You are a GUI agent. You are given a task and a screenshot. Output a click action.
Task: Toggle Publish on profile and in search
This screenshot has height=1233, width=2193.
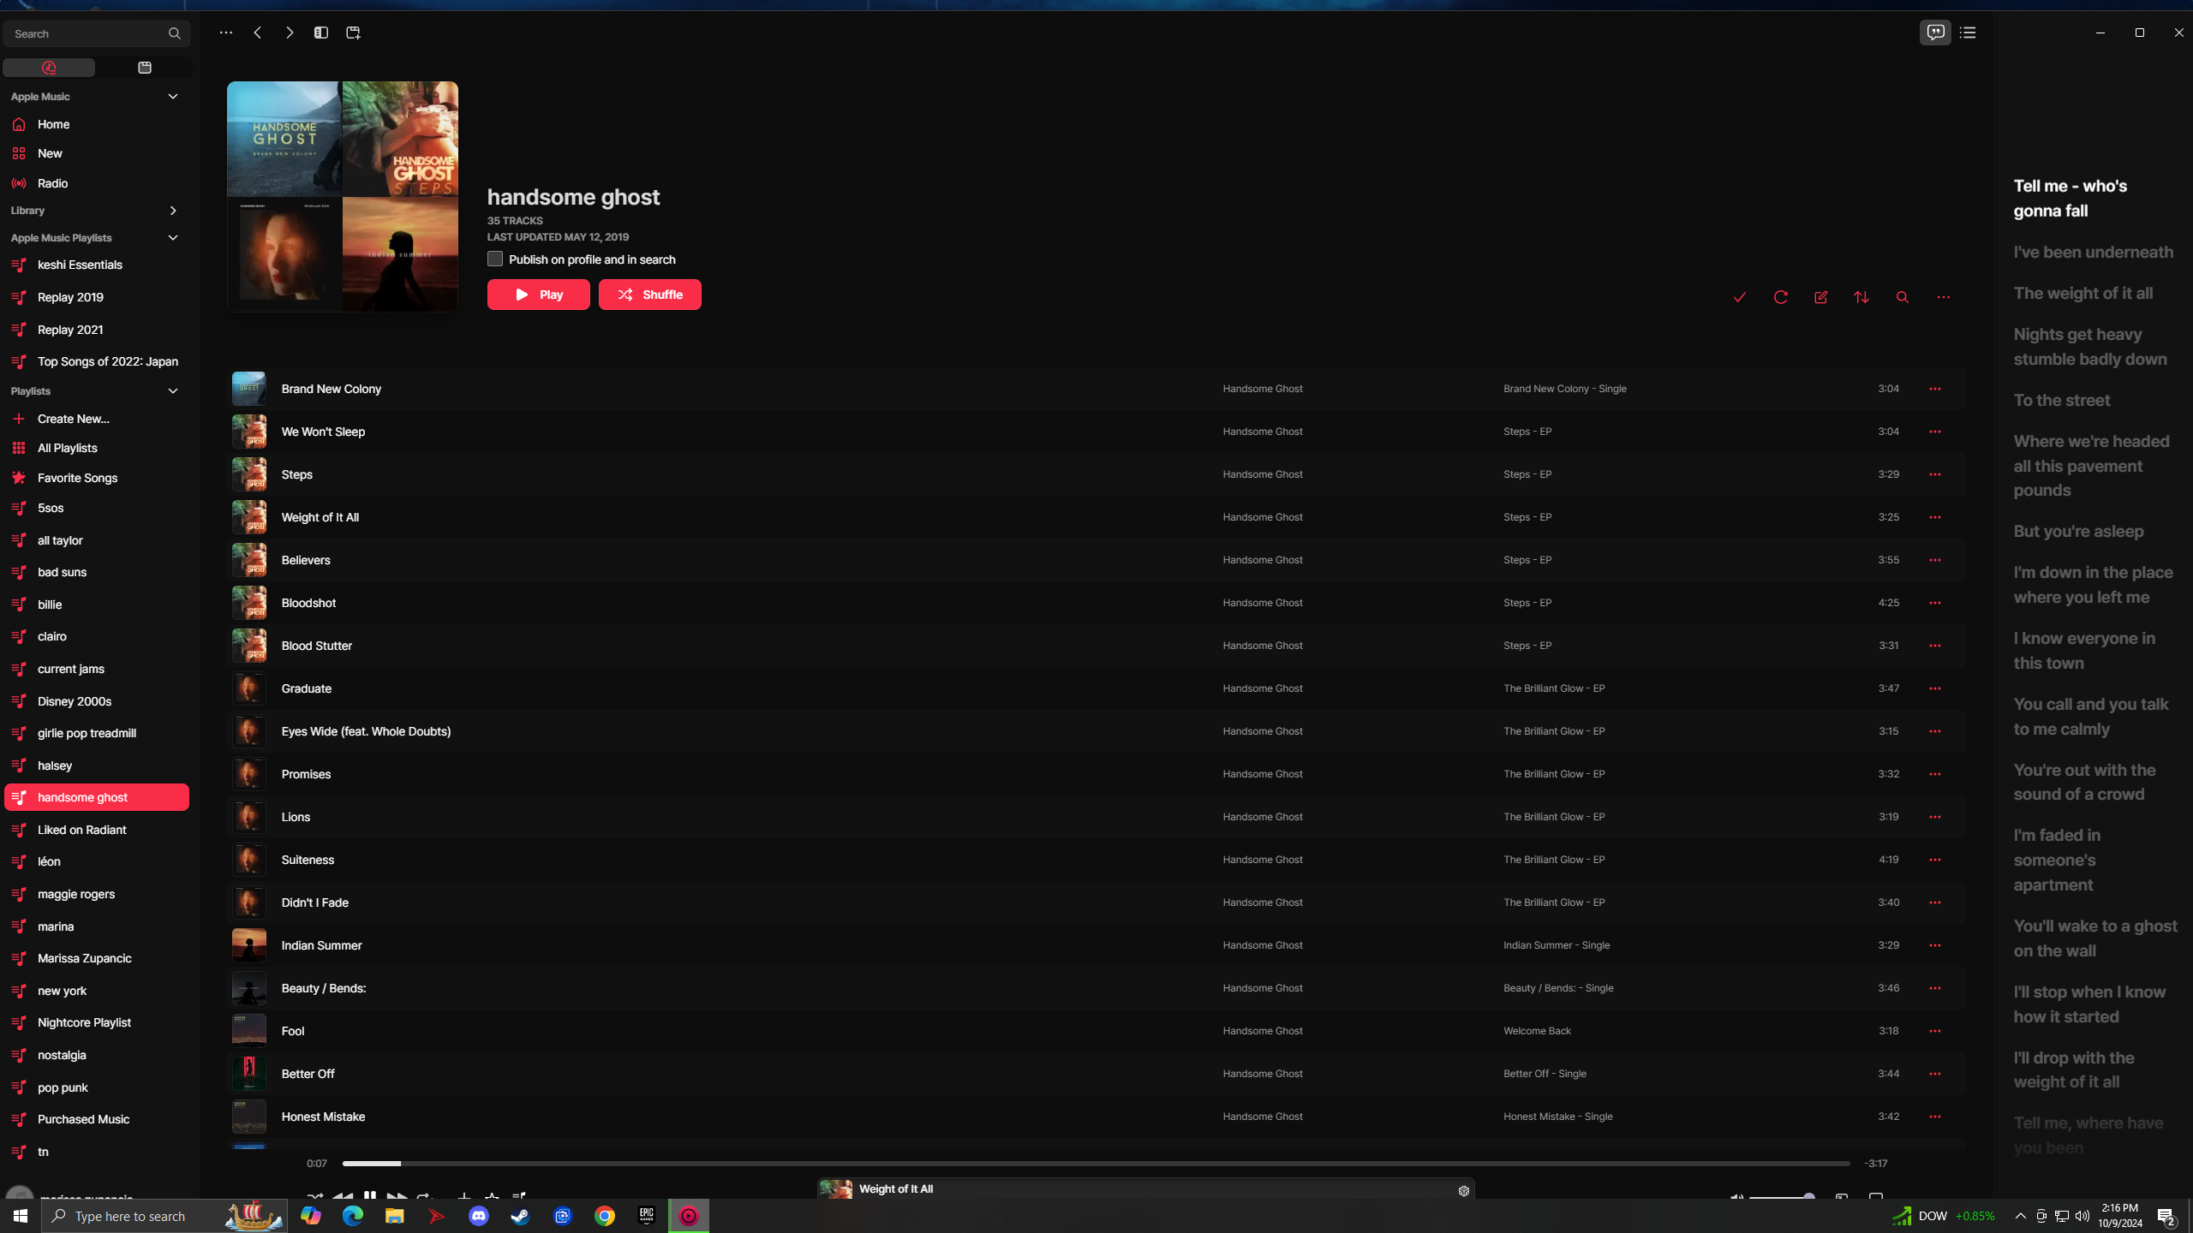click(x=495, y=259)
